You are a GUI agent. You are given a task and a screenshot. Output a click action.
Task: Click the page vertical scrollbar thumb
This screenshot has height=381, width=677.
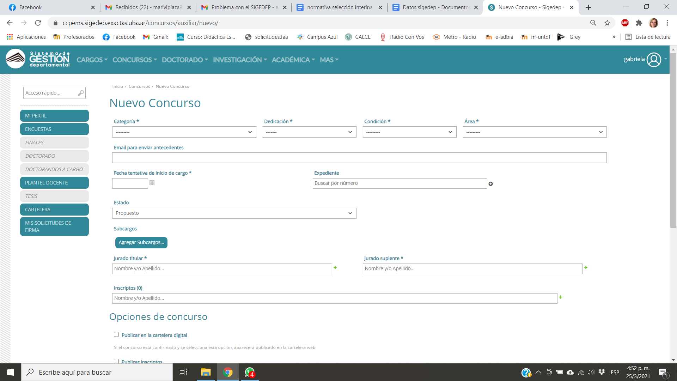pyautogui.click(x=673, y=140)
